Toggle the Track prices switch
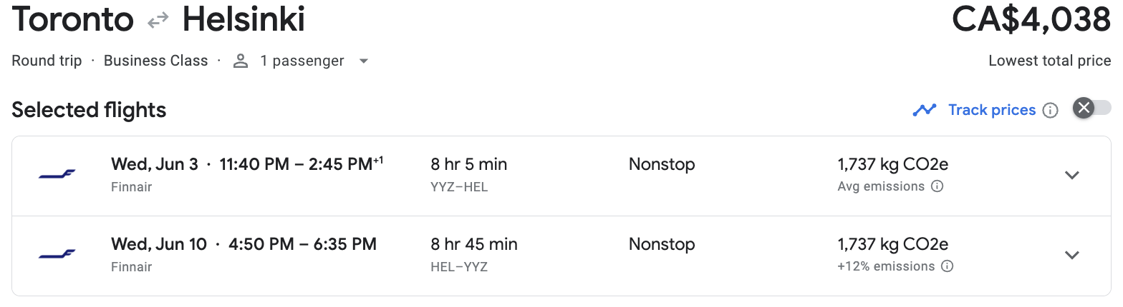The height and width of the screenshot is (307, 1123). [1092, 109]
